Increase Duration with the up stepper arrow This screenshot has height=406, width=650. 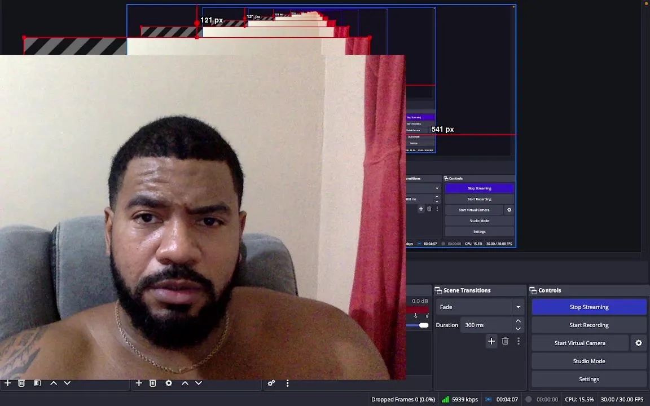[518, 321]
